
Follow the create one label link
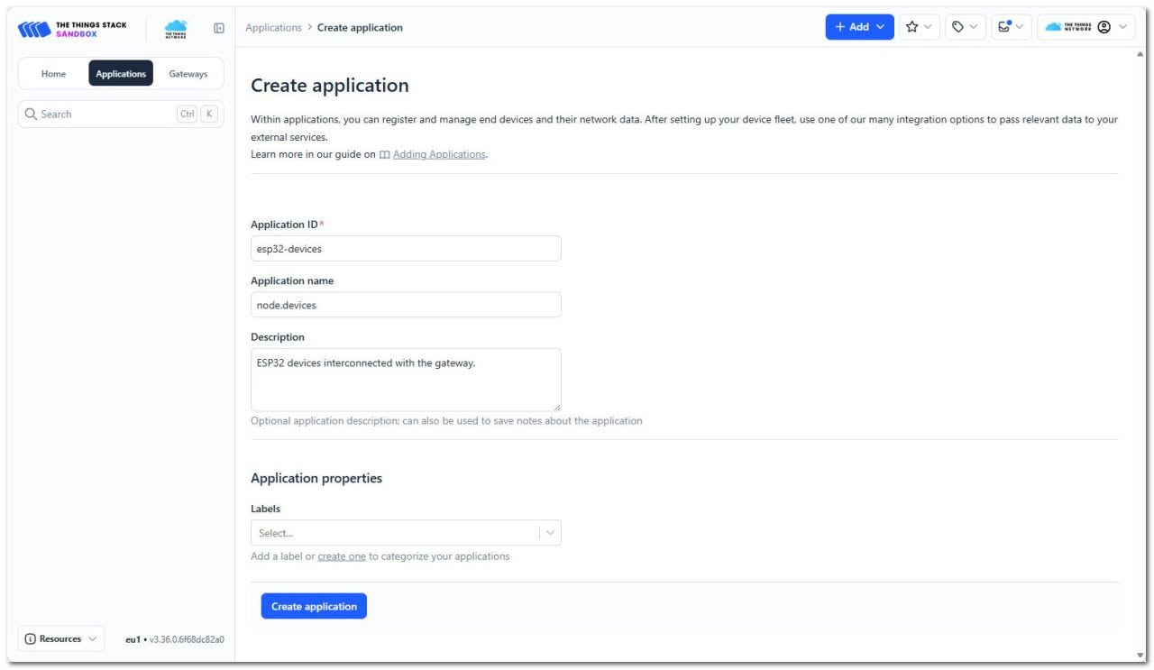tap(342, 556)
